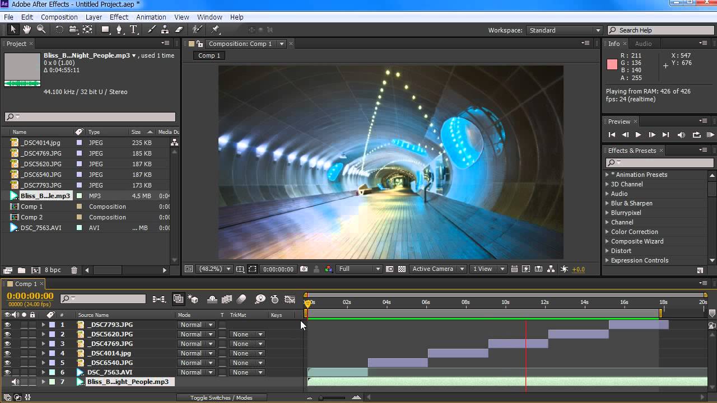Toggle visibility of DSC_7563.AVI layer
The width and height of the screenshot is (717, 403).
click(x=7, y=372)
